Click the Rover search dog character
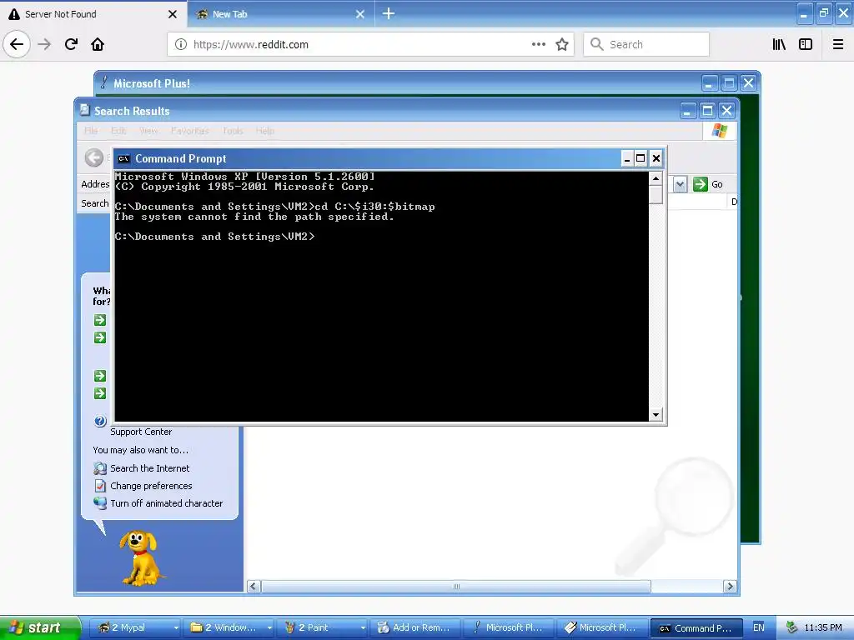The image size is (854, 640). (x=140, y=557)
